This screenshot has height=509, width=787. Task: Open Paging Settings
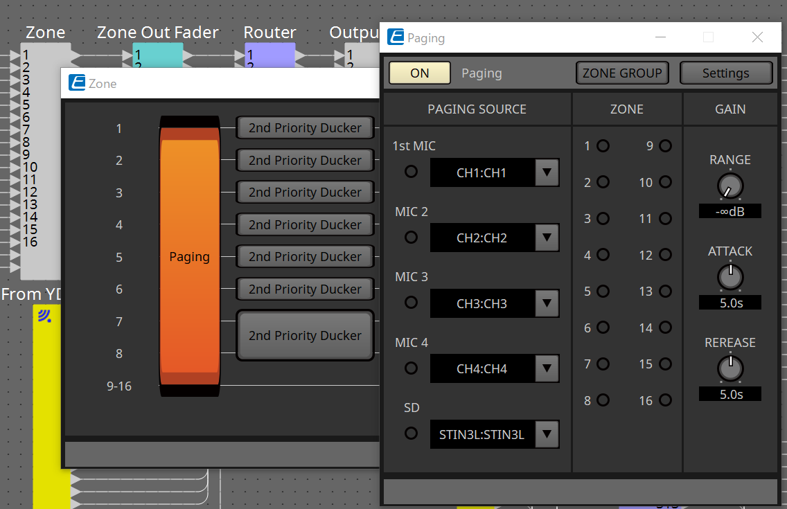tap(725, 73)
